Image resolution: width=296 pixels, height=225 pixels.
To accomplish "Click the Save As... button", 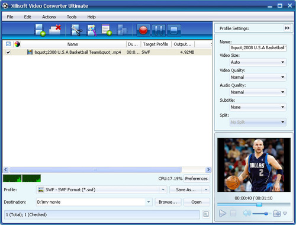I will [x=186, y=189].
